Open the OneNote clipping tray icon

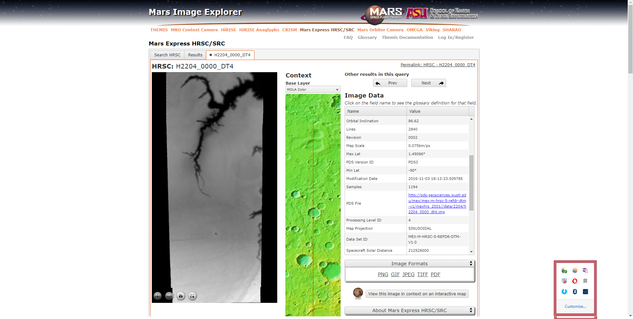[x=585, y=271]
